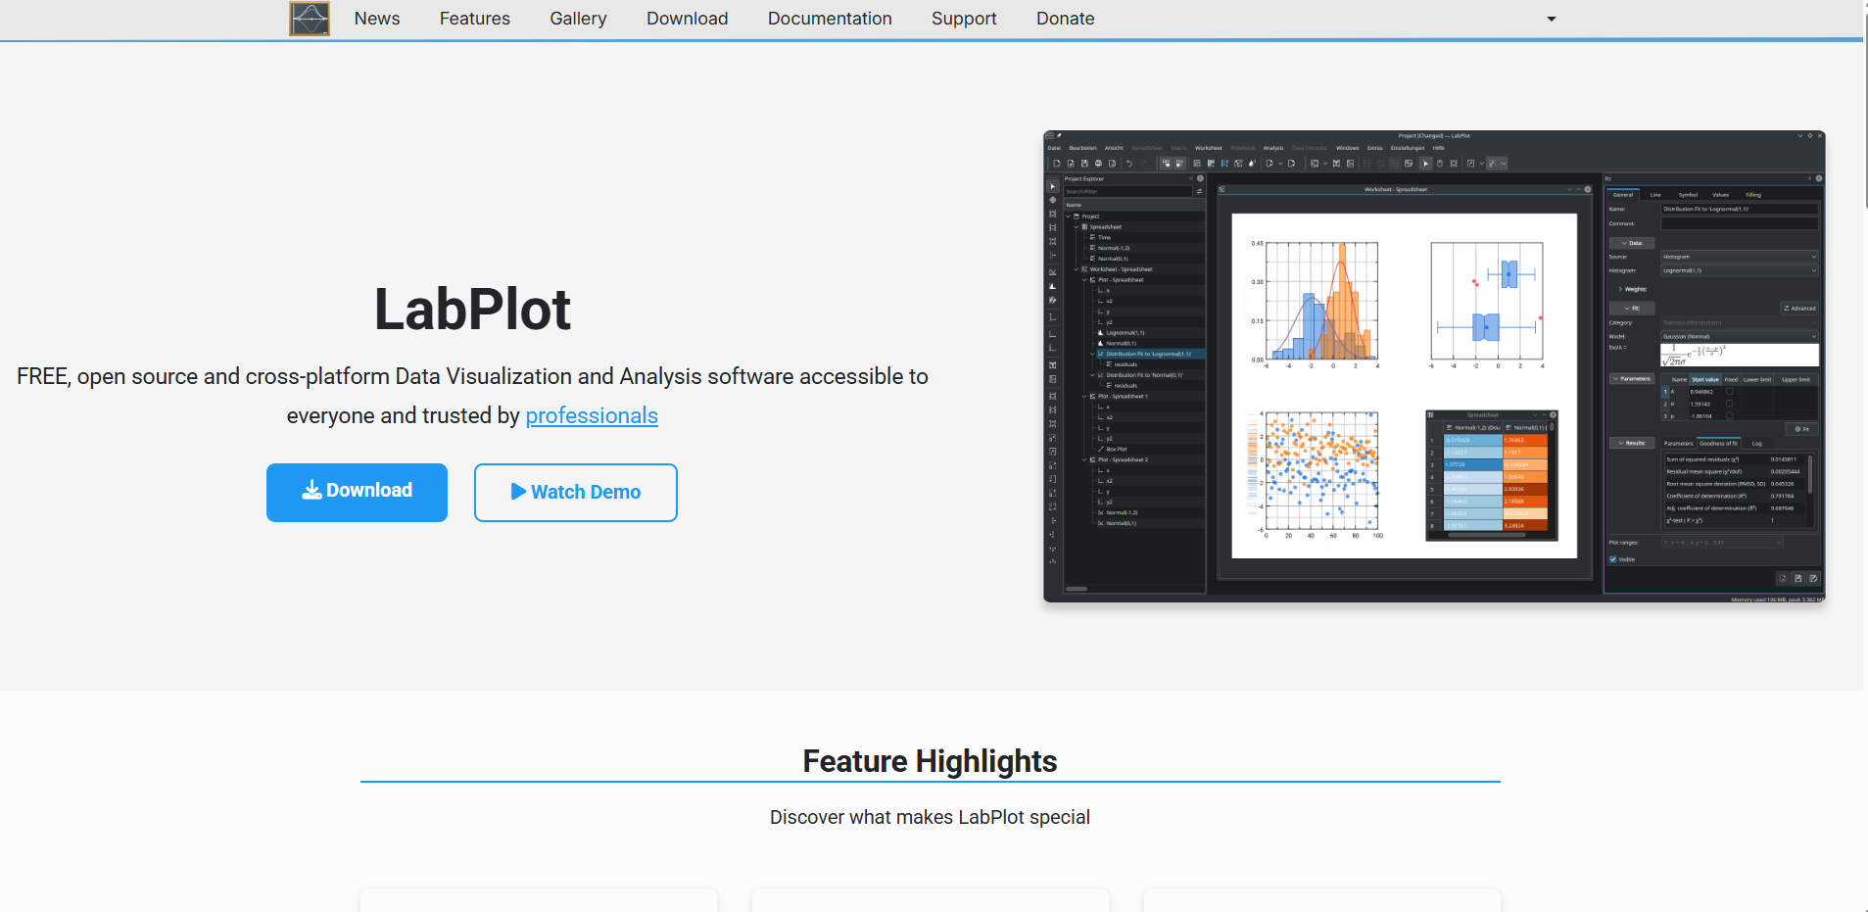1868x912 pixels.
Task: Click the "LabPlot" hero heading
Action: 472,310
